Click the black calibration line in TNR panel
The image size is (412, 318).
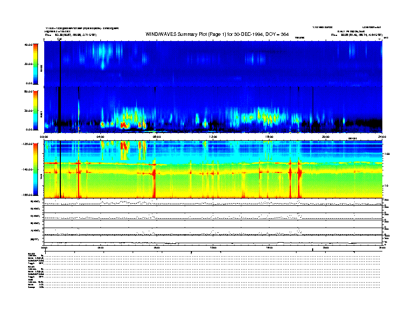click(x=60, y=169)
